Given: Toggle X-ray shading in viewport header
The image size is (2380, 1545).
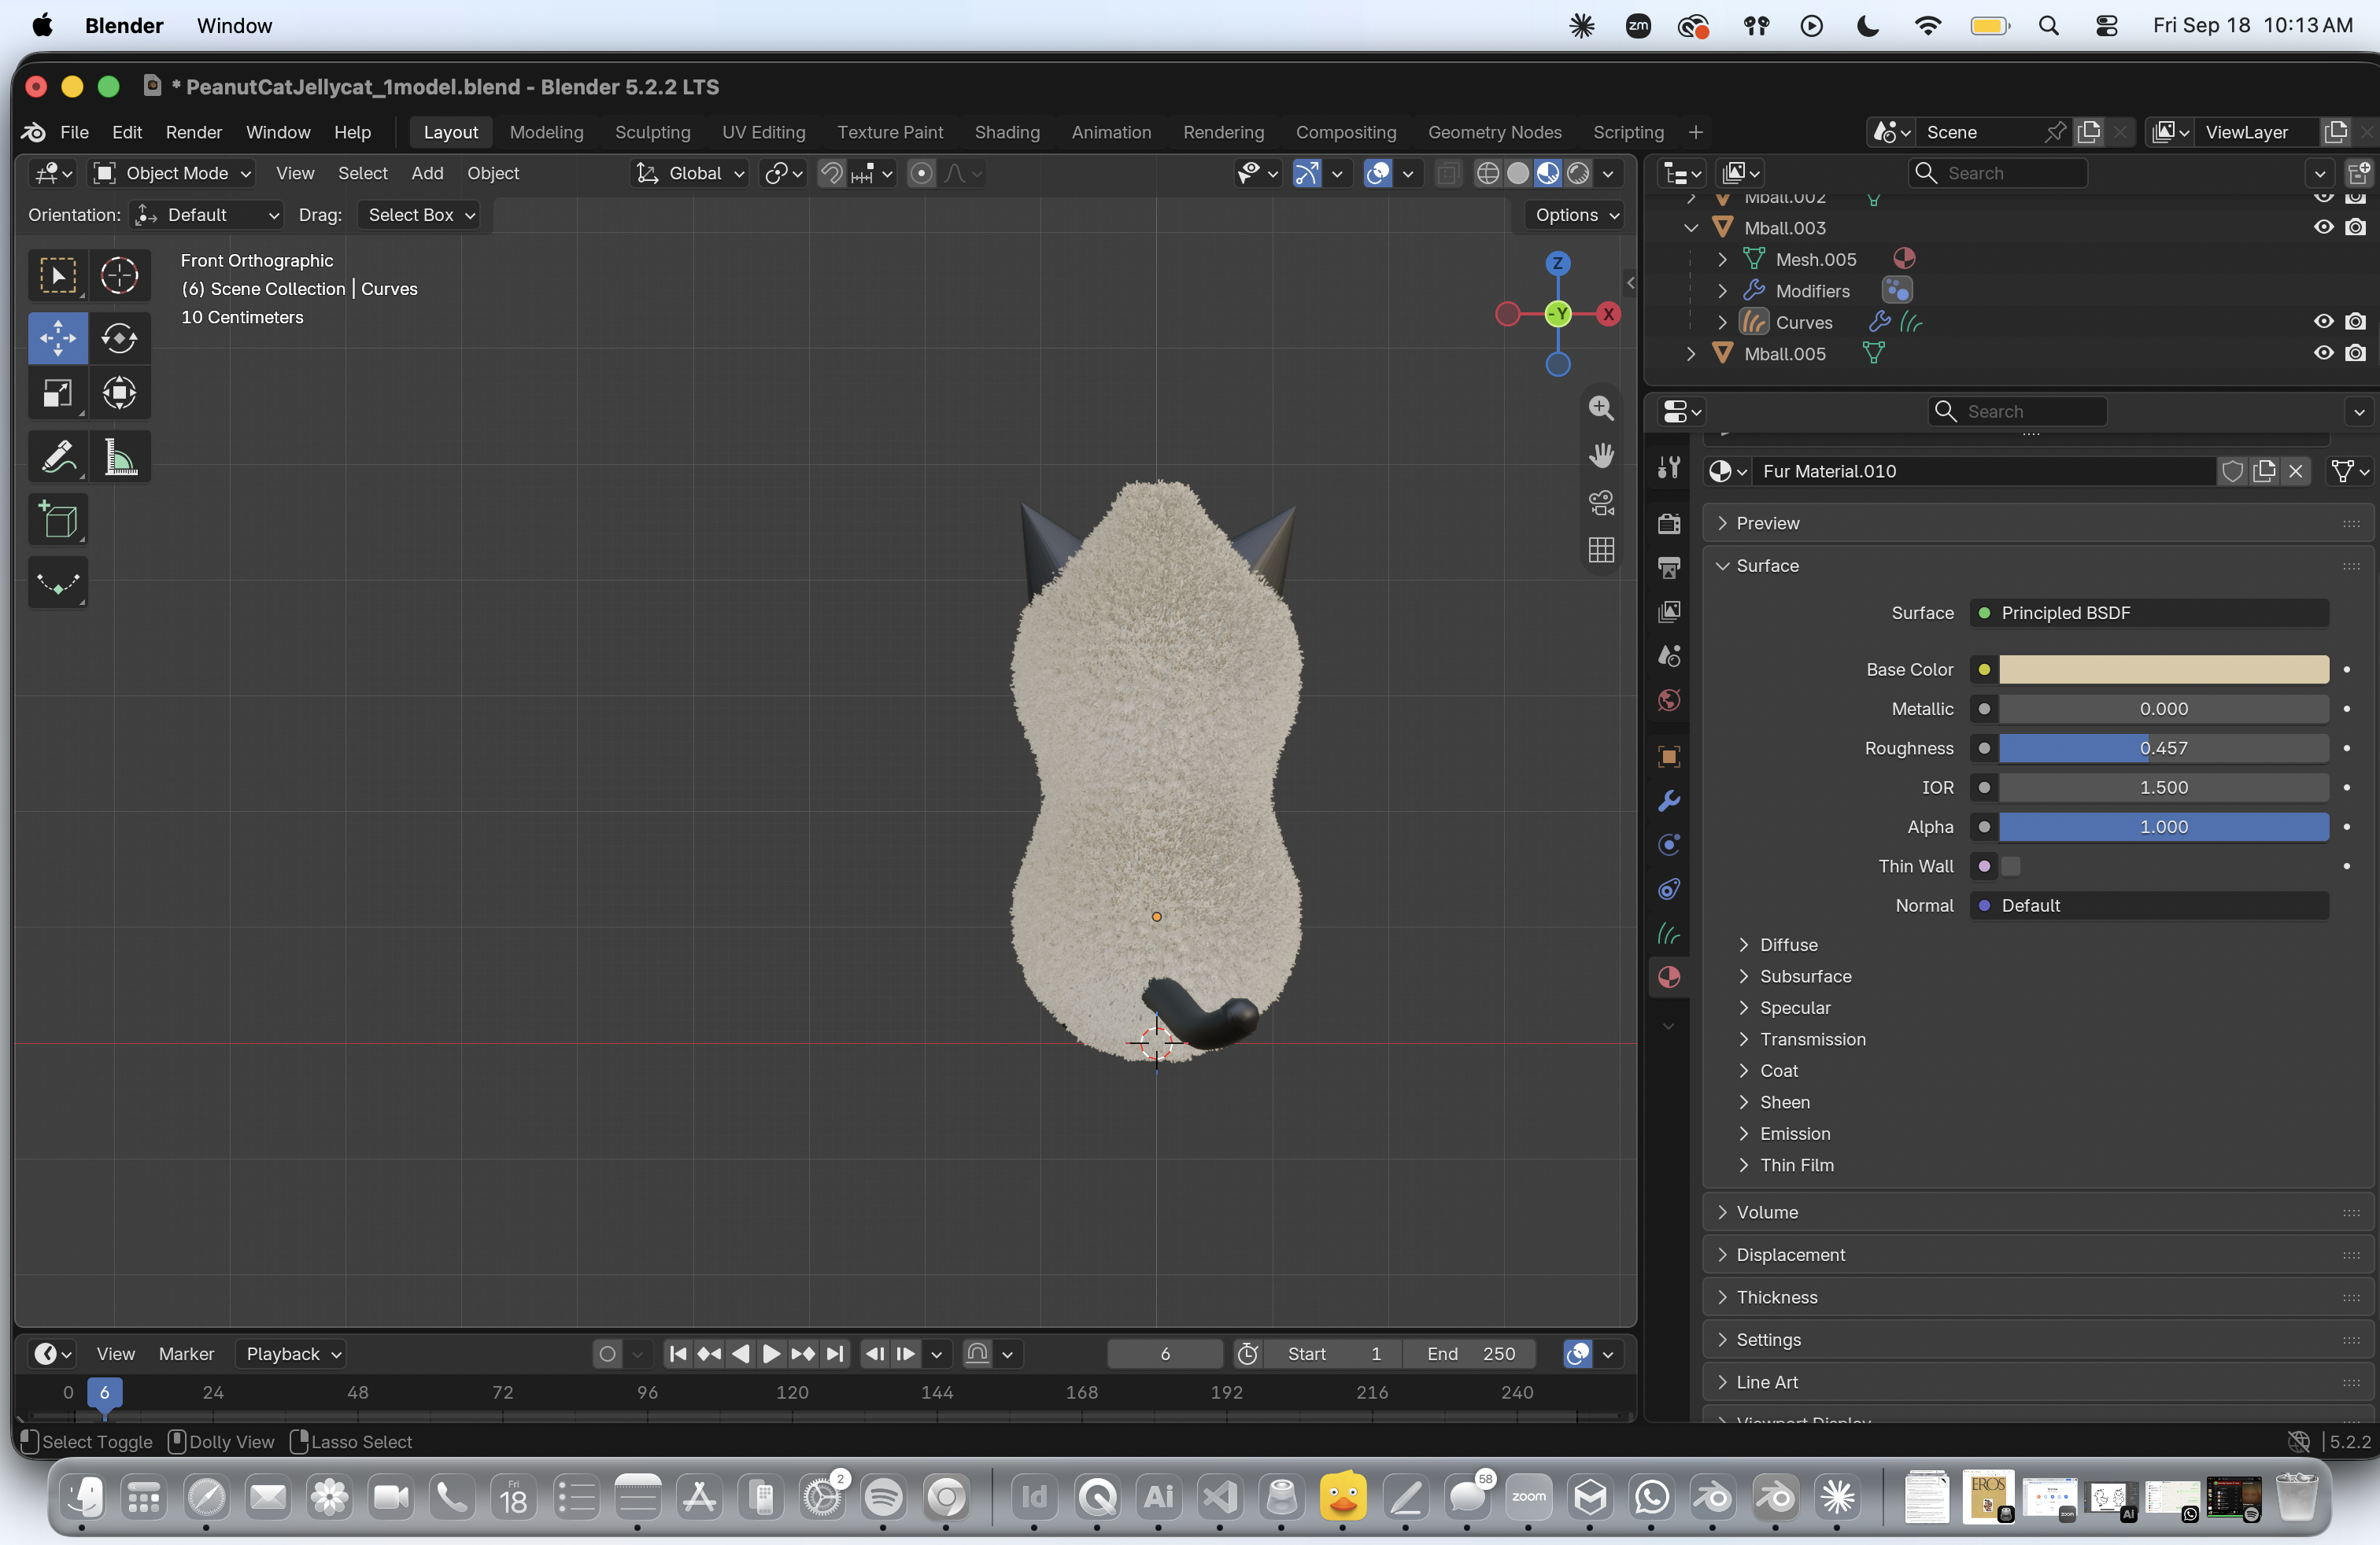Looking at the screenshot, I should pyautogui.click(x=1447, y=174).
